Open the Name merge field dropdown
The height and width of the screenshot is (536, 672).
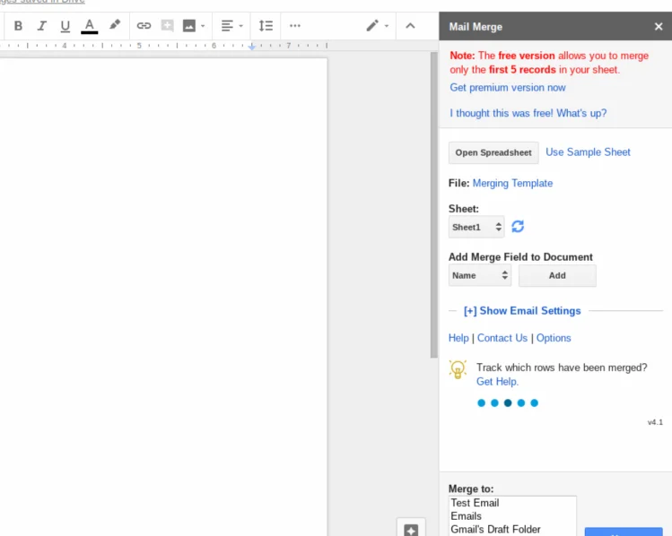(x=480, y=275)
